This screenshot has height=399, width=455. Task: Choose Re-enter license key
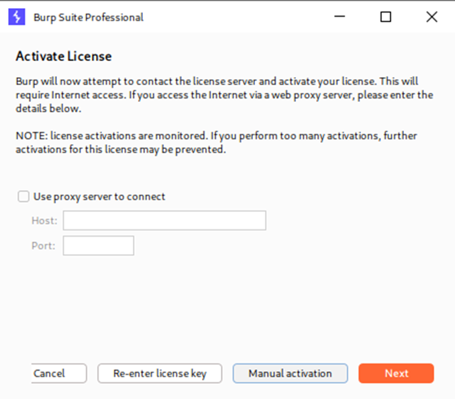tap(160, 374)
